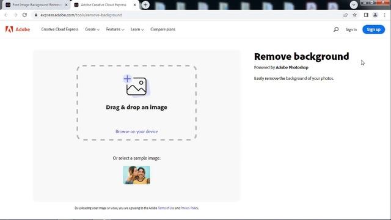Switch to Free Image Background Remover tab
This screenshot has width=391, height=220.
pos(37,5)
